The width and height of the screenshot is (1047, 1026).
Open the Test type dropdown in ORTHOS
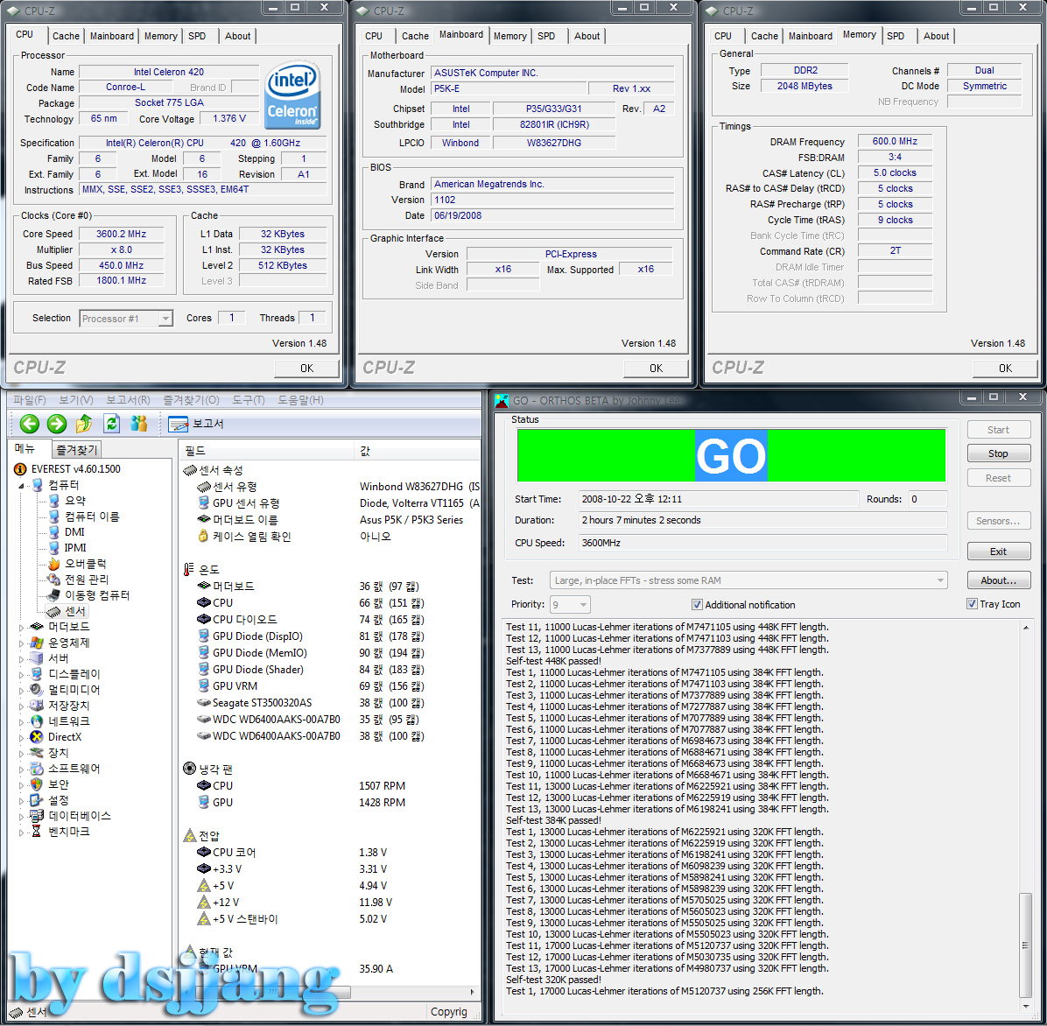click(x=940, y=580)
